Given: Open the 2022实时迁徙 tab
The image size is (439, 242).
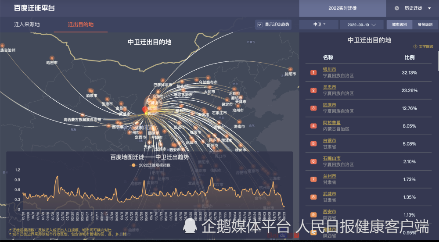Looking at the screenshot, I should coord(342,8).
